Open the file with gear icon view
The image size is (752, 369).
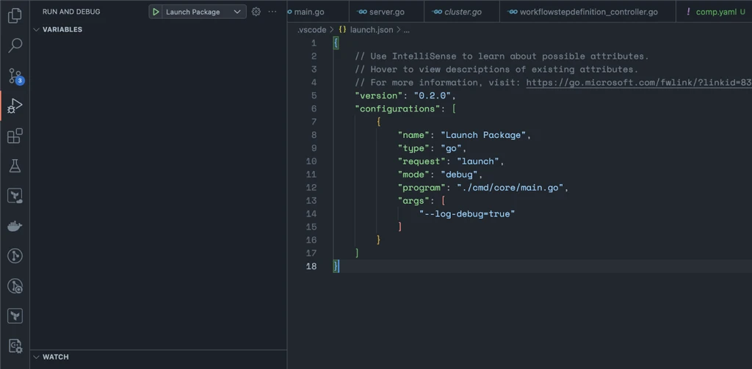tap(15, 346)
